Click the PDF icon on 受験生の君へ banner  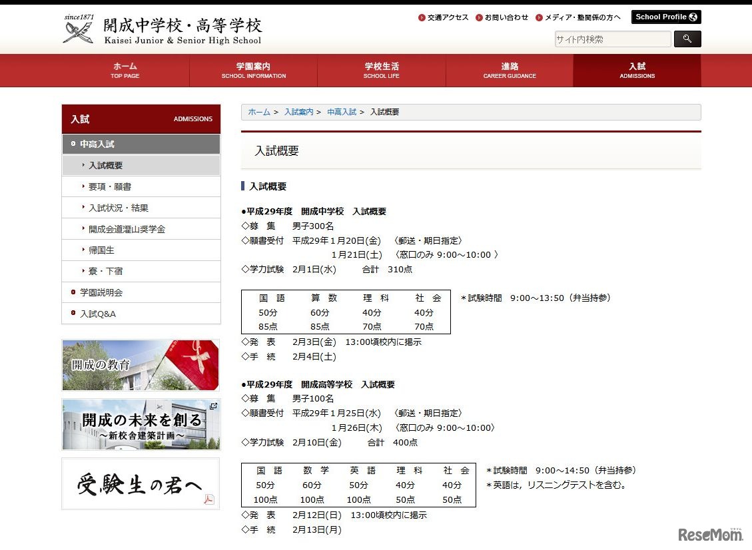[208, 499]
